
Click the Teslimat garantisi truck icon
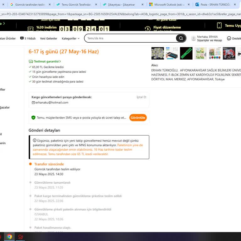coord(31,62)
